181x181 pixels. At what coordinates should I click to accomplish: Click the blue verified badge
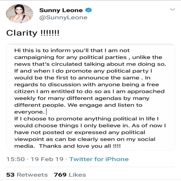pyautogui.click(x=88, y=10)
